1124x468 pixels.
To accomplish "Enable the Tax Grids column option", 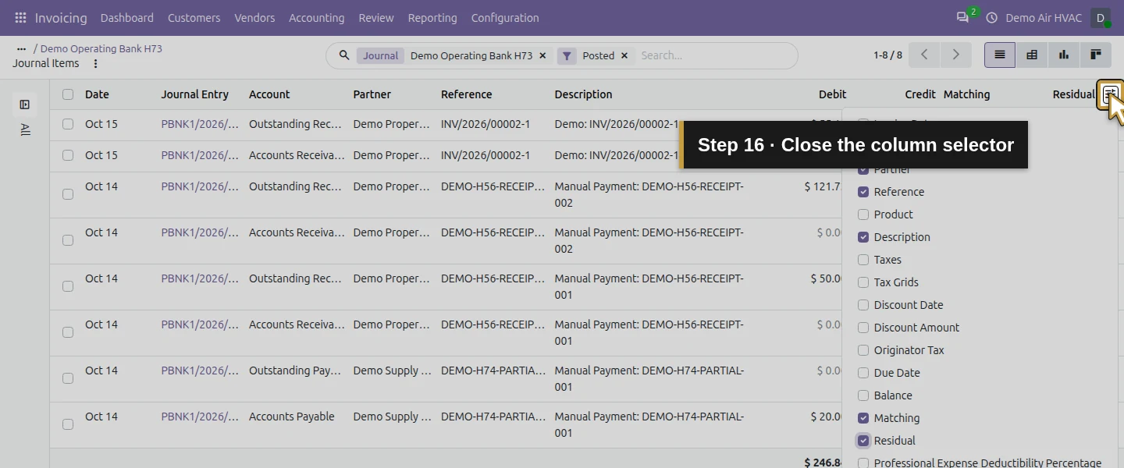I will (863, 282).
